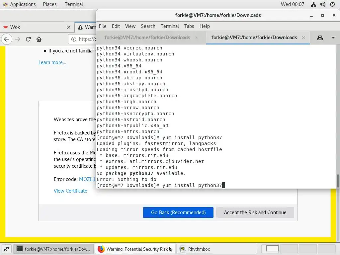Switch to the Firefox Warning taskbar entry

(135, 249)
